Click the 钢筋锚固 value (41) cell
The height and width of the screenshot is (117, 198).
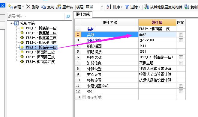click(x=157, y=46)
